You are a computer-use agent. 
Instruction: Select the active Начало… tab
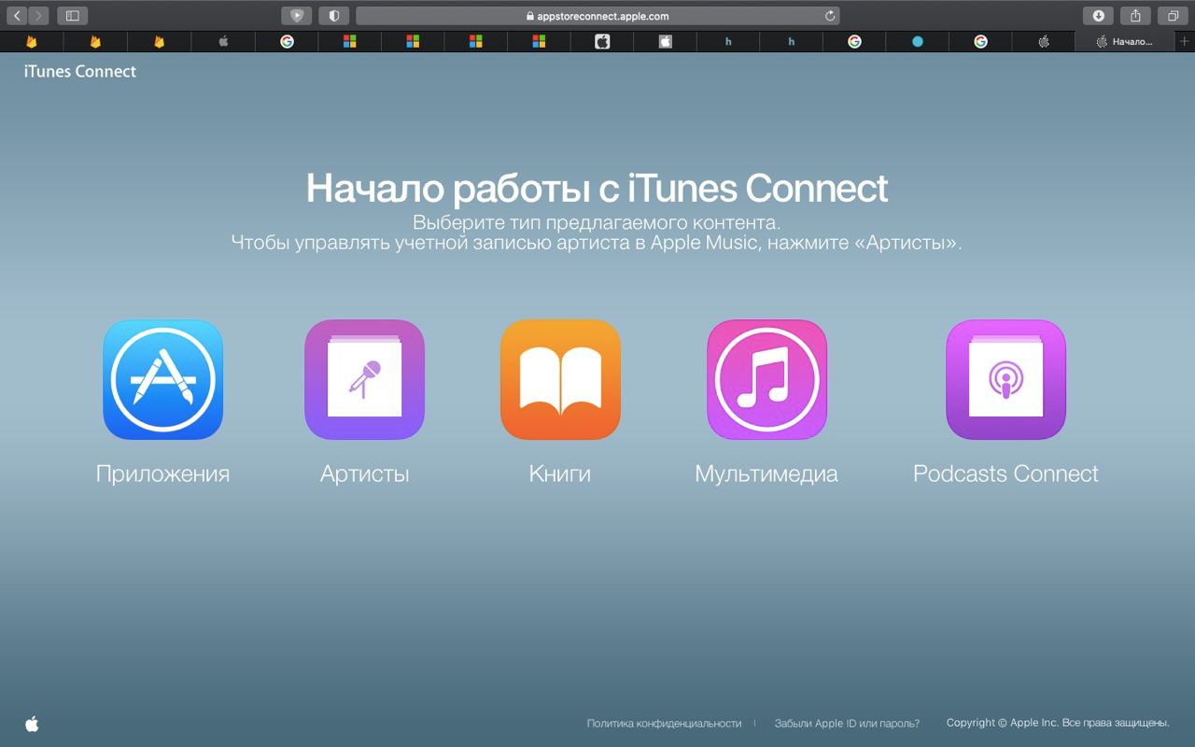pos(1125,41)
